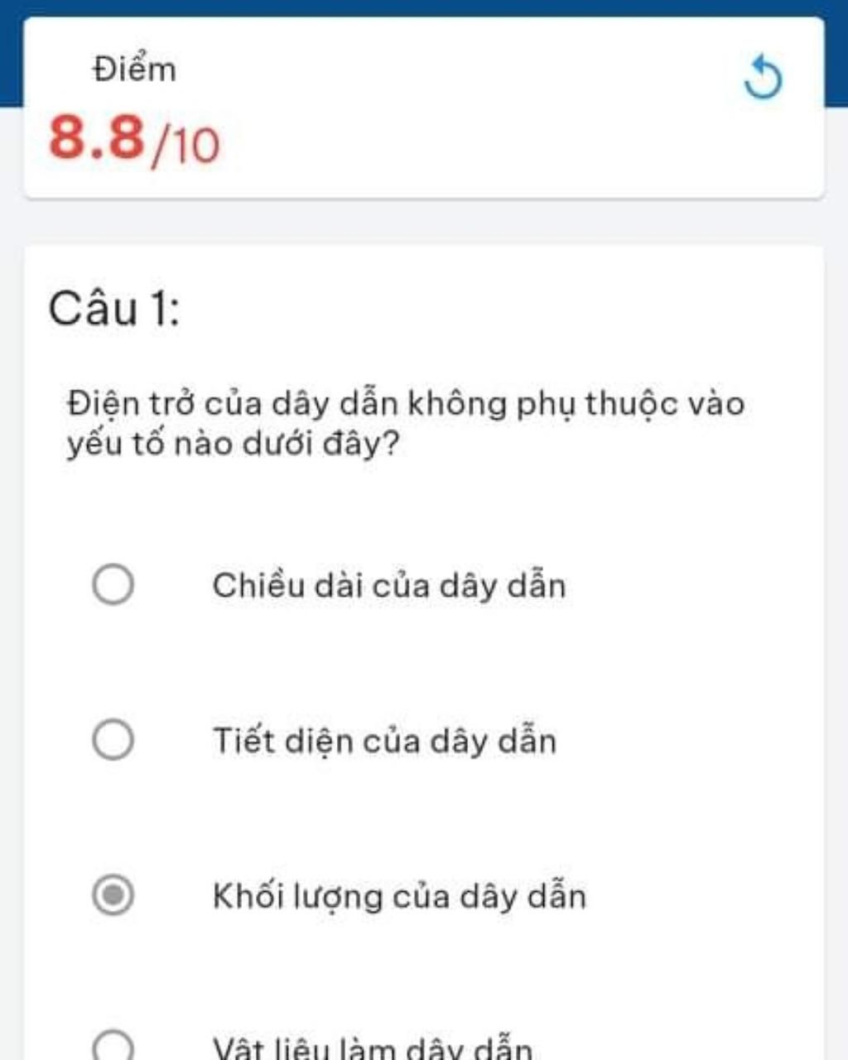Screen dimensions: 848x1060
Task: Click the blue retry quiz arrow icon
Action: point(763,78)
